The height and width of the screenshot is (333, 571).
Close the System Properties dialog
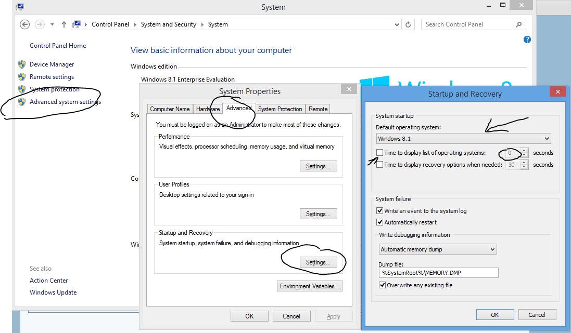pyautogui.click(x=349, y=89)
